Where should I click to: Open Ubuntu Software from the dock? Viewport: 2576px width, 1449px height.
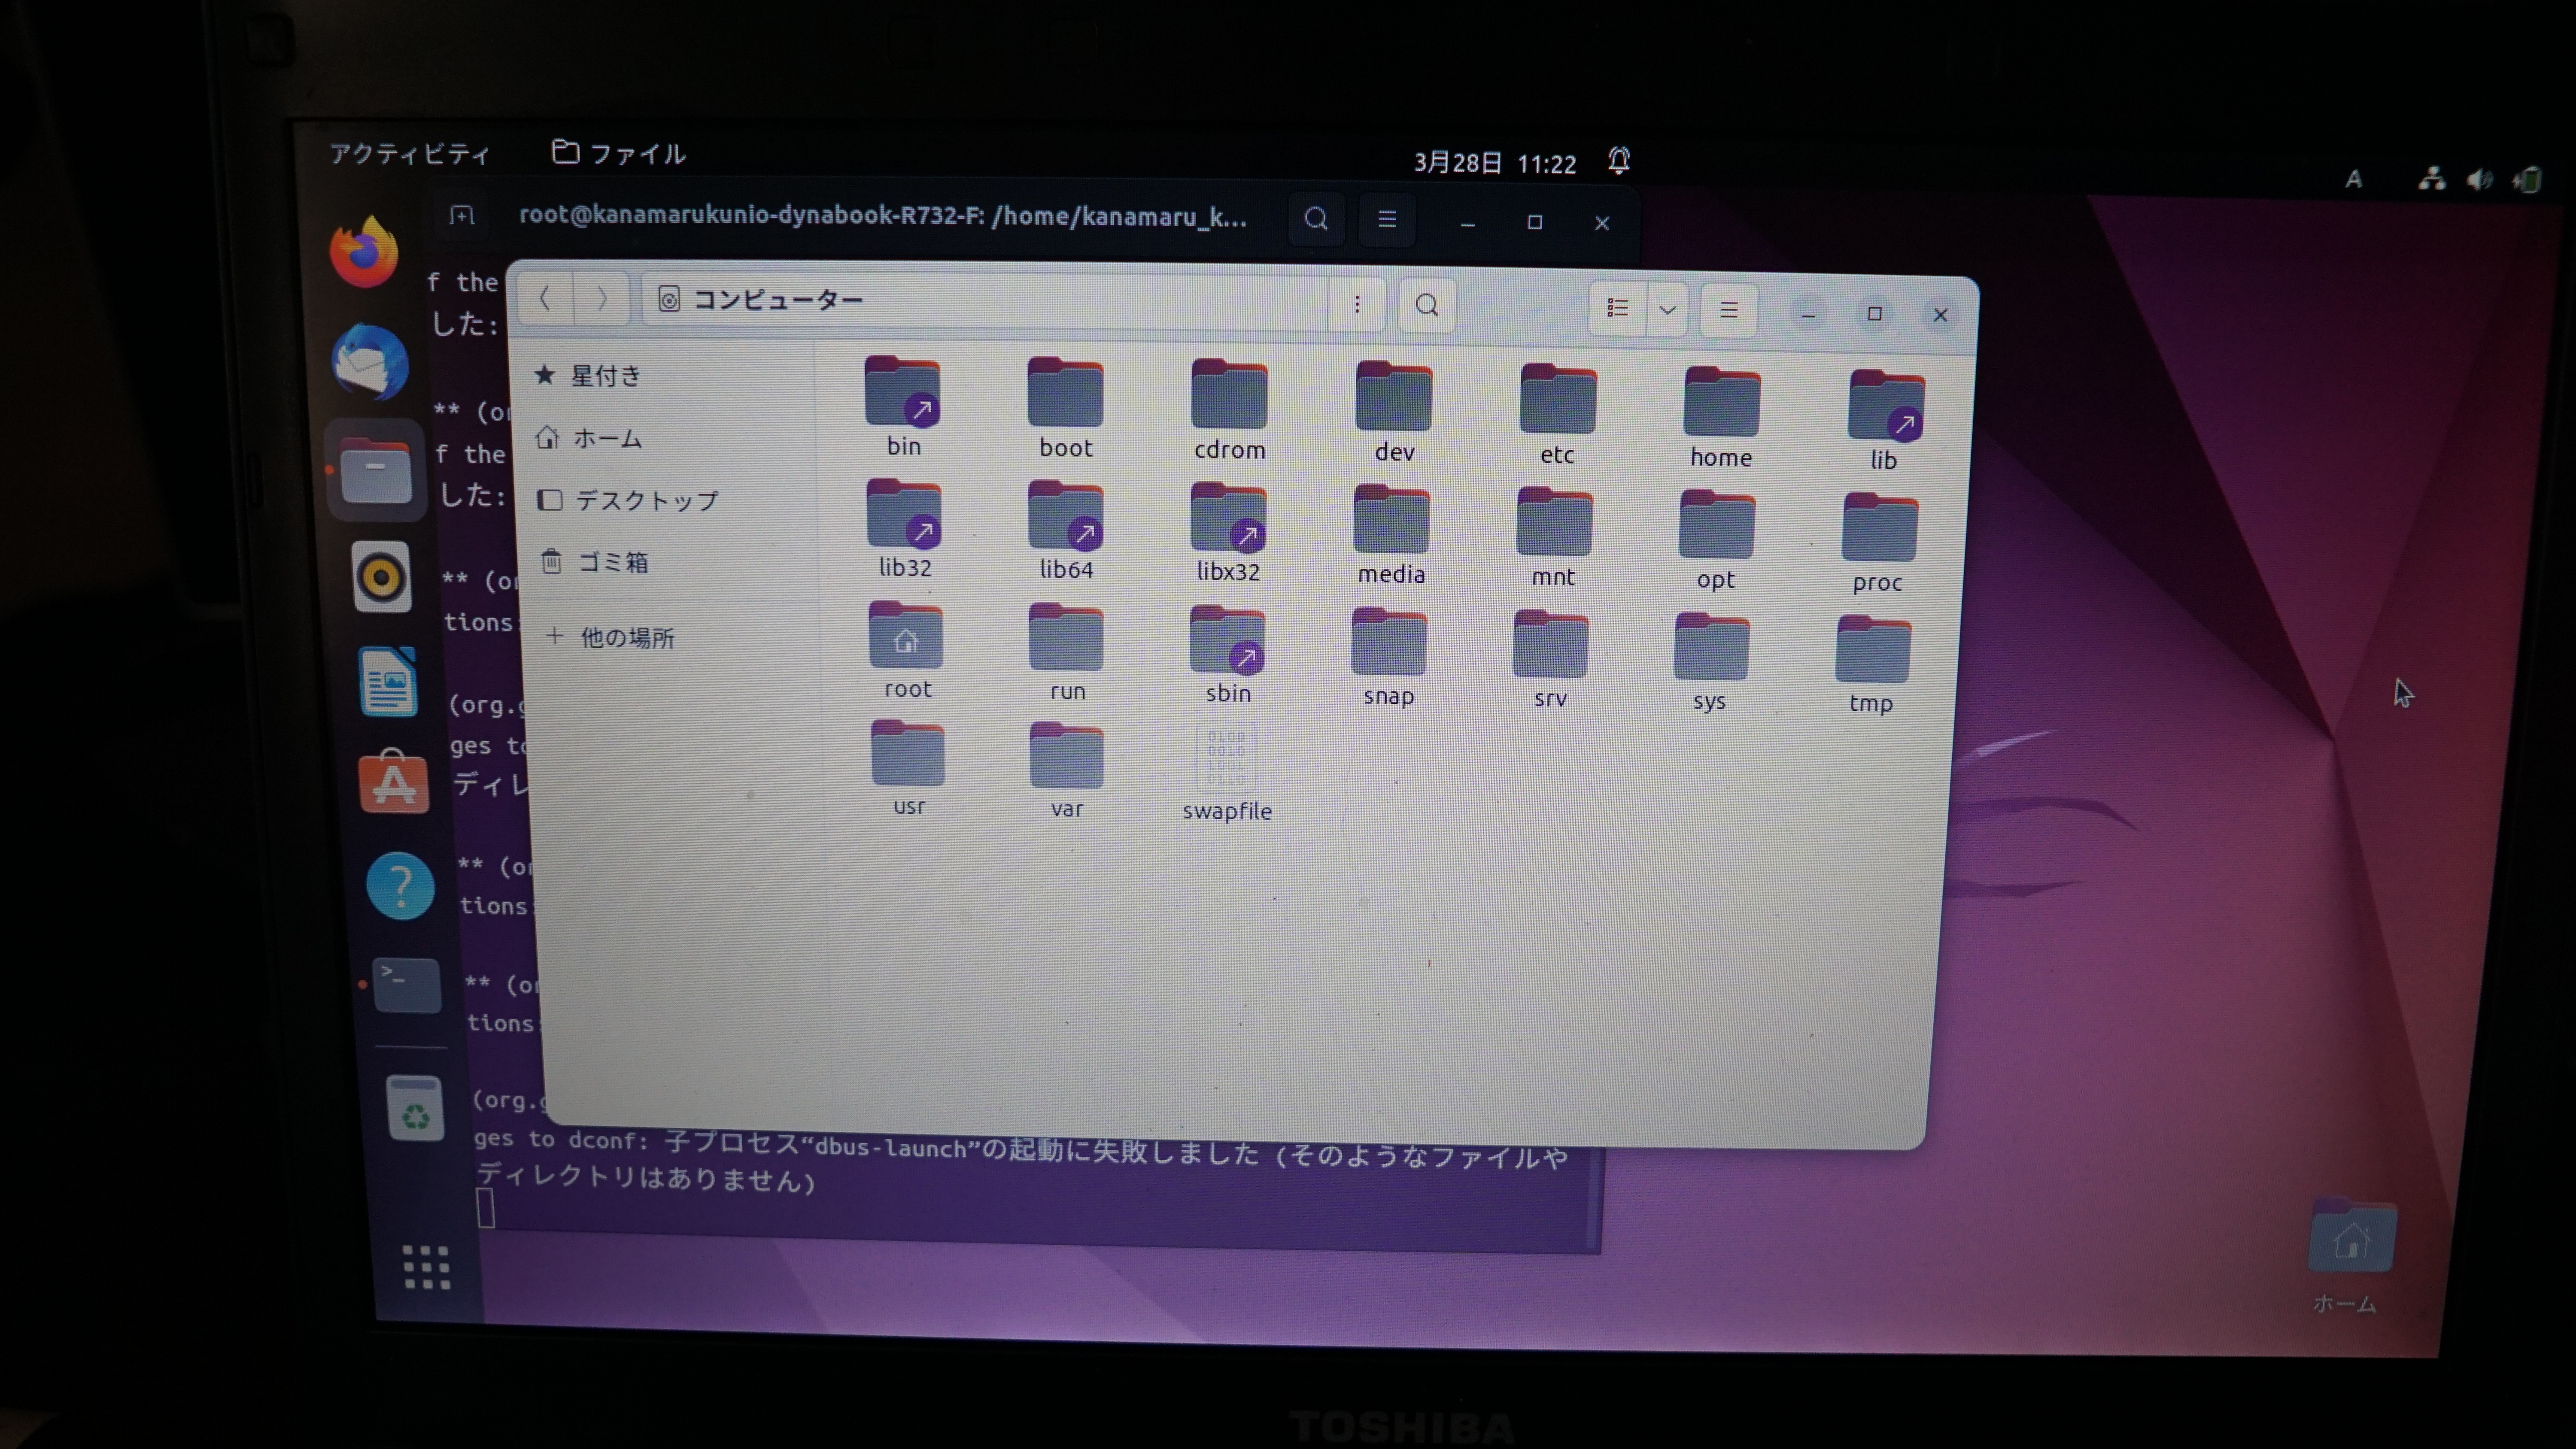click(394, 783)
